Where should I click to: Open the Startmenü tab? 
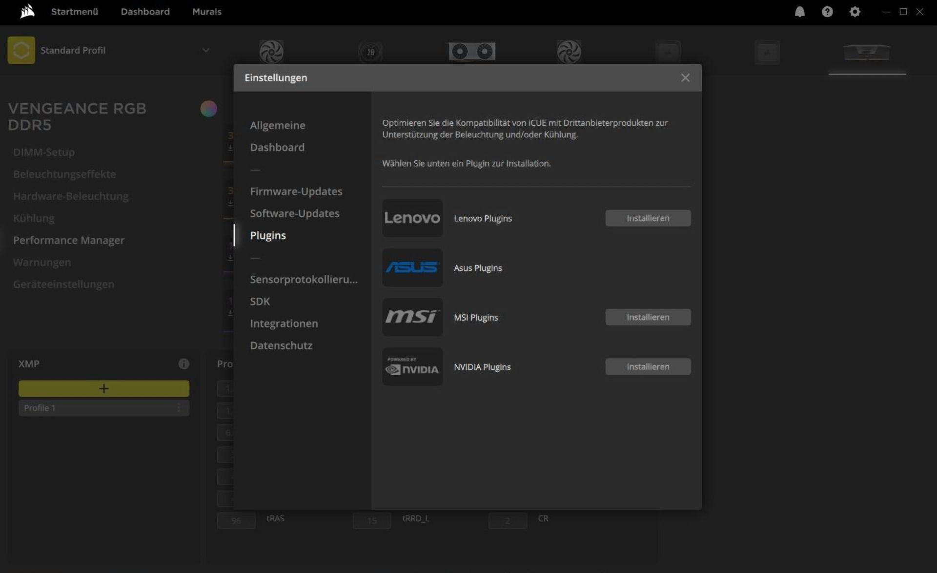75,12
